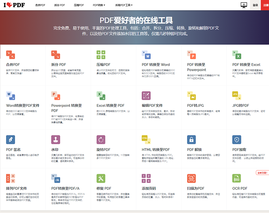Open the 压缩PDF tool title link
The width and height of the screenshot is (269, 213).
pyautogui.click(x=104, y=65)
